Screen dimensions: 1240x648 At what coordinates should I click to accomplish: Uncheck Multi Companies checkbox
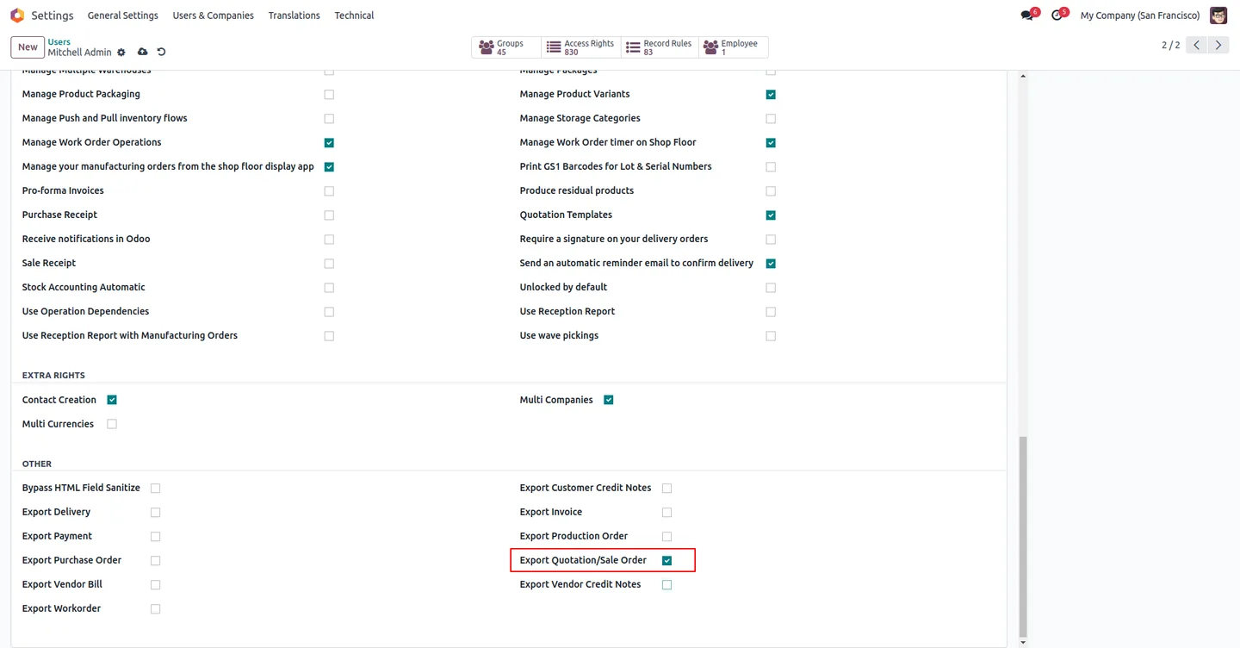(x=609, y=400)
